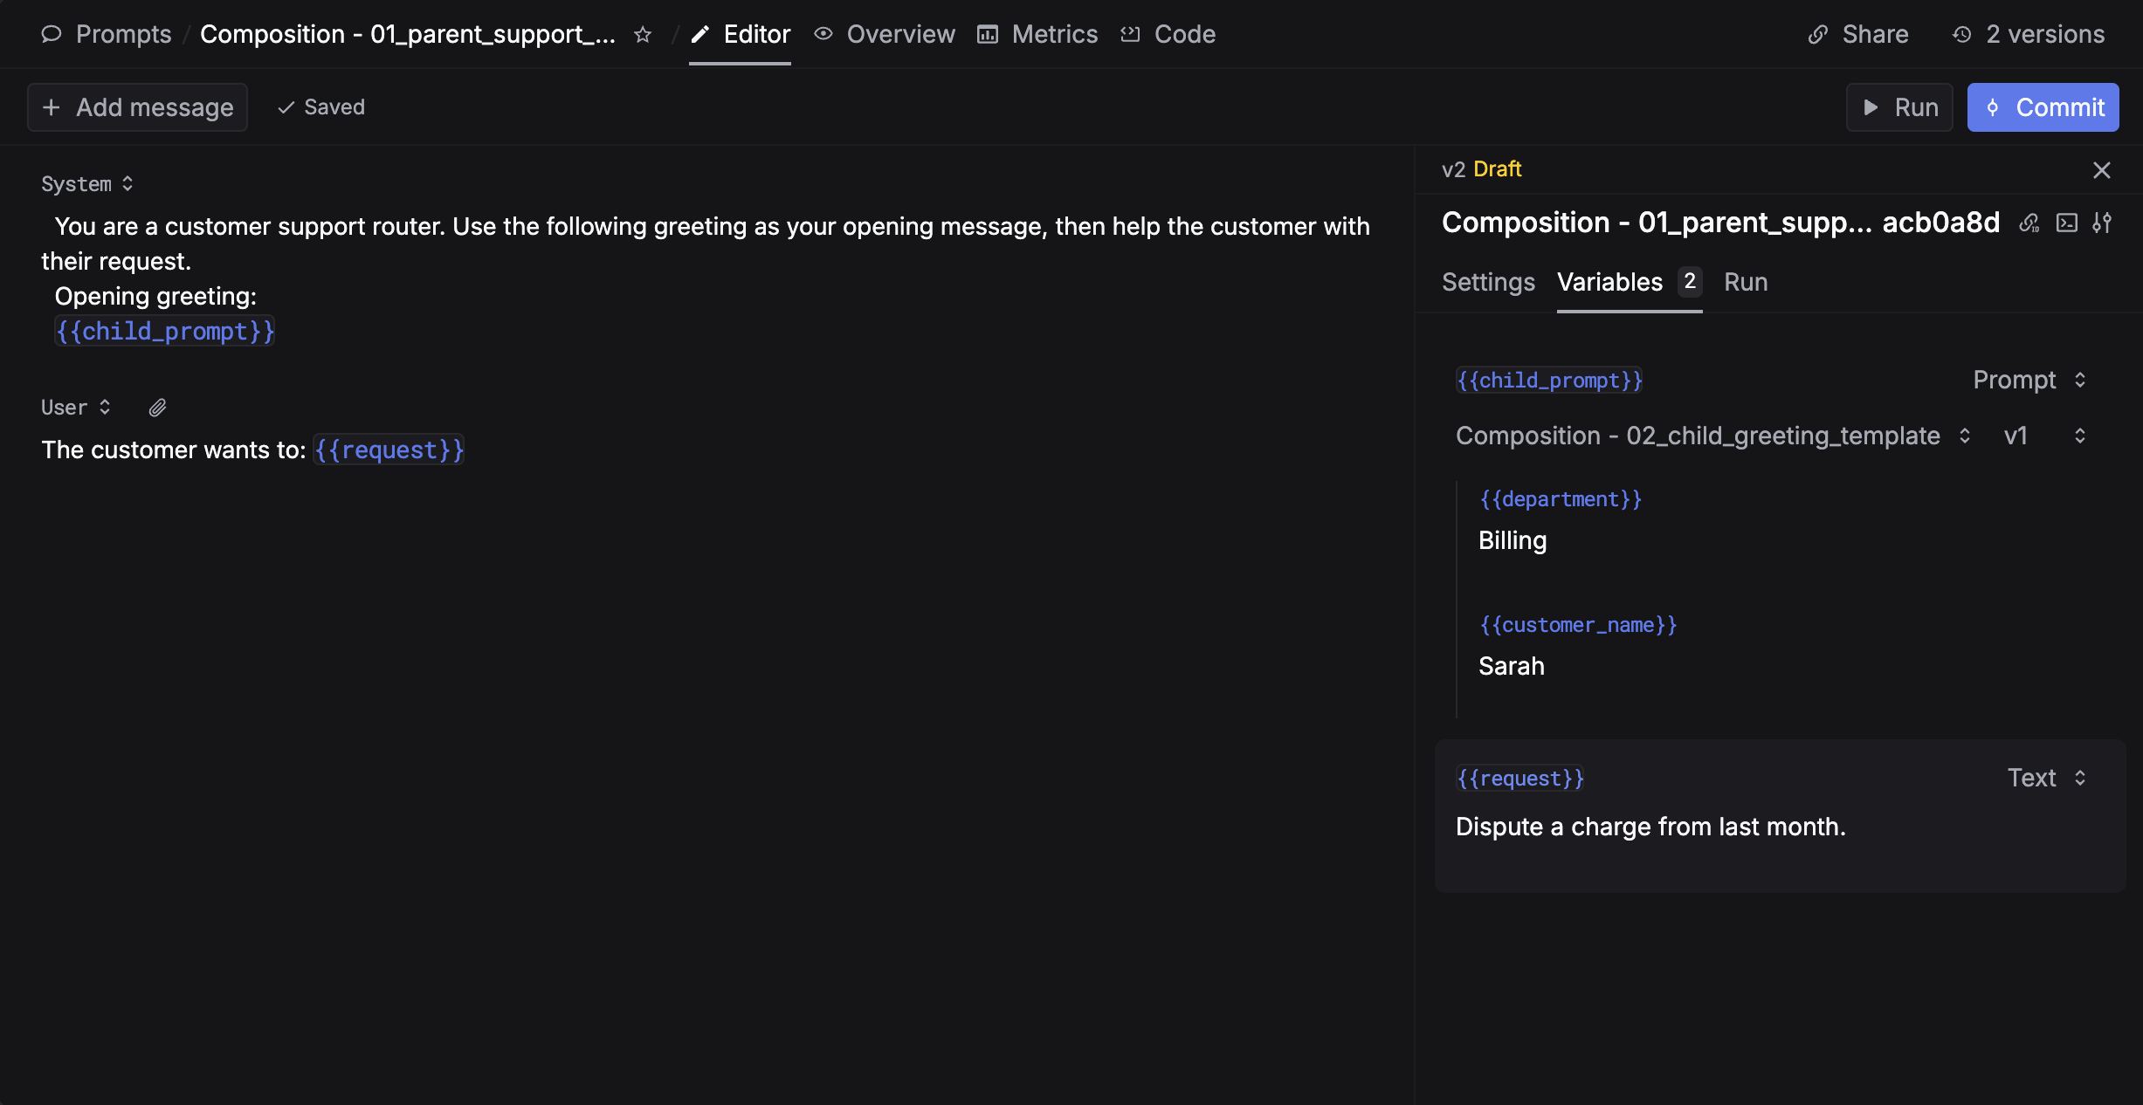Switch to the Settings tab in the side panel
Viewport: 2143px width, 1105px height.
[1488, 282]
